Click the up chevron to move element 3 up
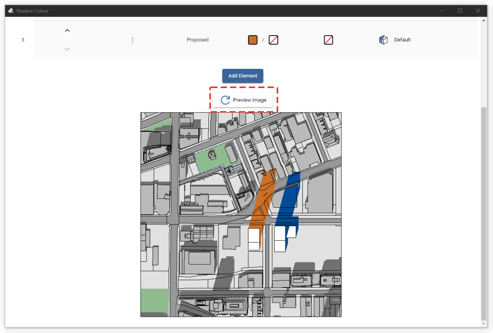The image size is (493, 333). click(67, 30)
